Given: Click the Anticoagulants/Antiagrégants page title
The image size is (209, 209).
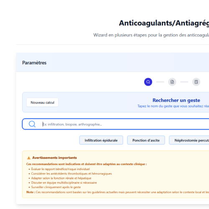Looking at the screenshot, I should (164, 23).
